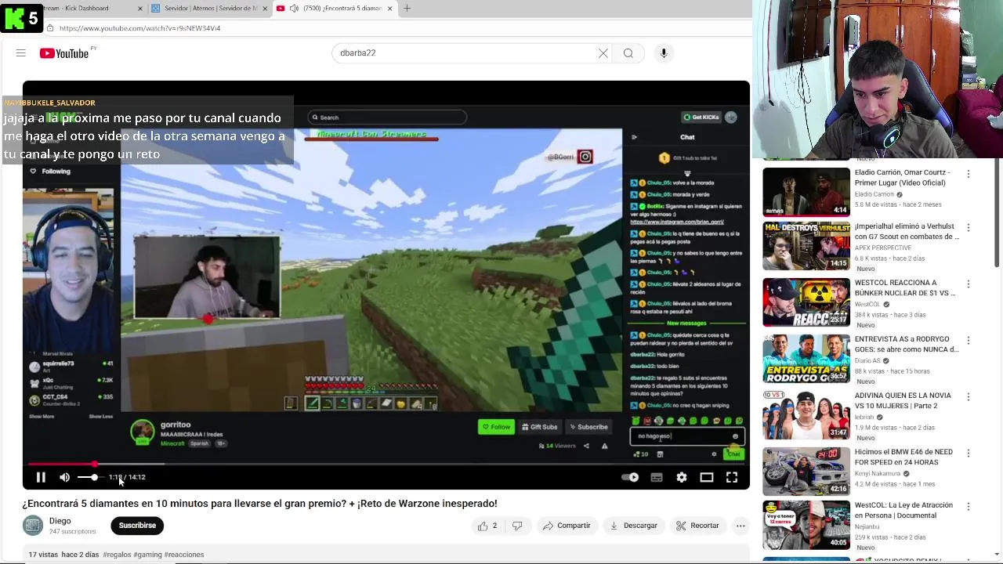1003x564 pixels.
Task: Toggle the autoplay switch in the player
Action: (630, 477)
